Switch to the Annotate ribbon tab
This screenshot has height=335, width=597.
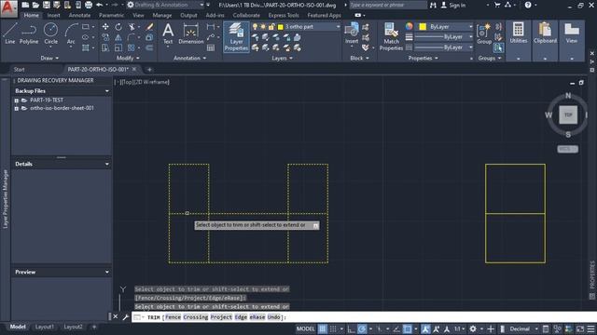(x=79, y=15)
